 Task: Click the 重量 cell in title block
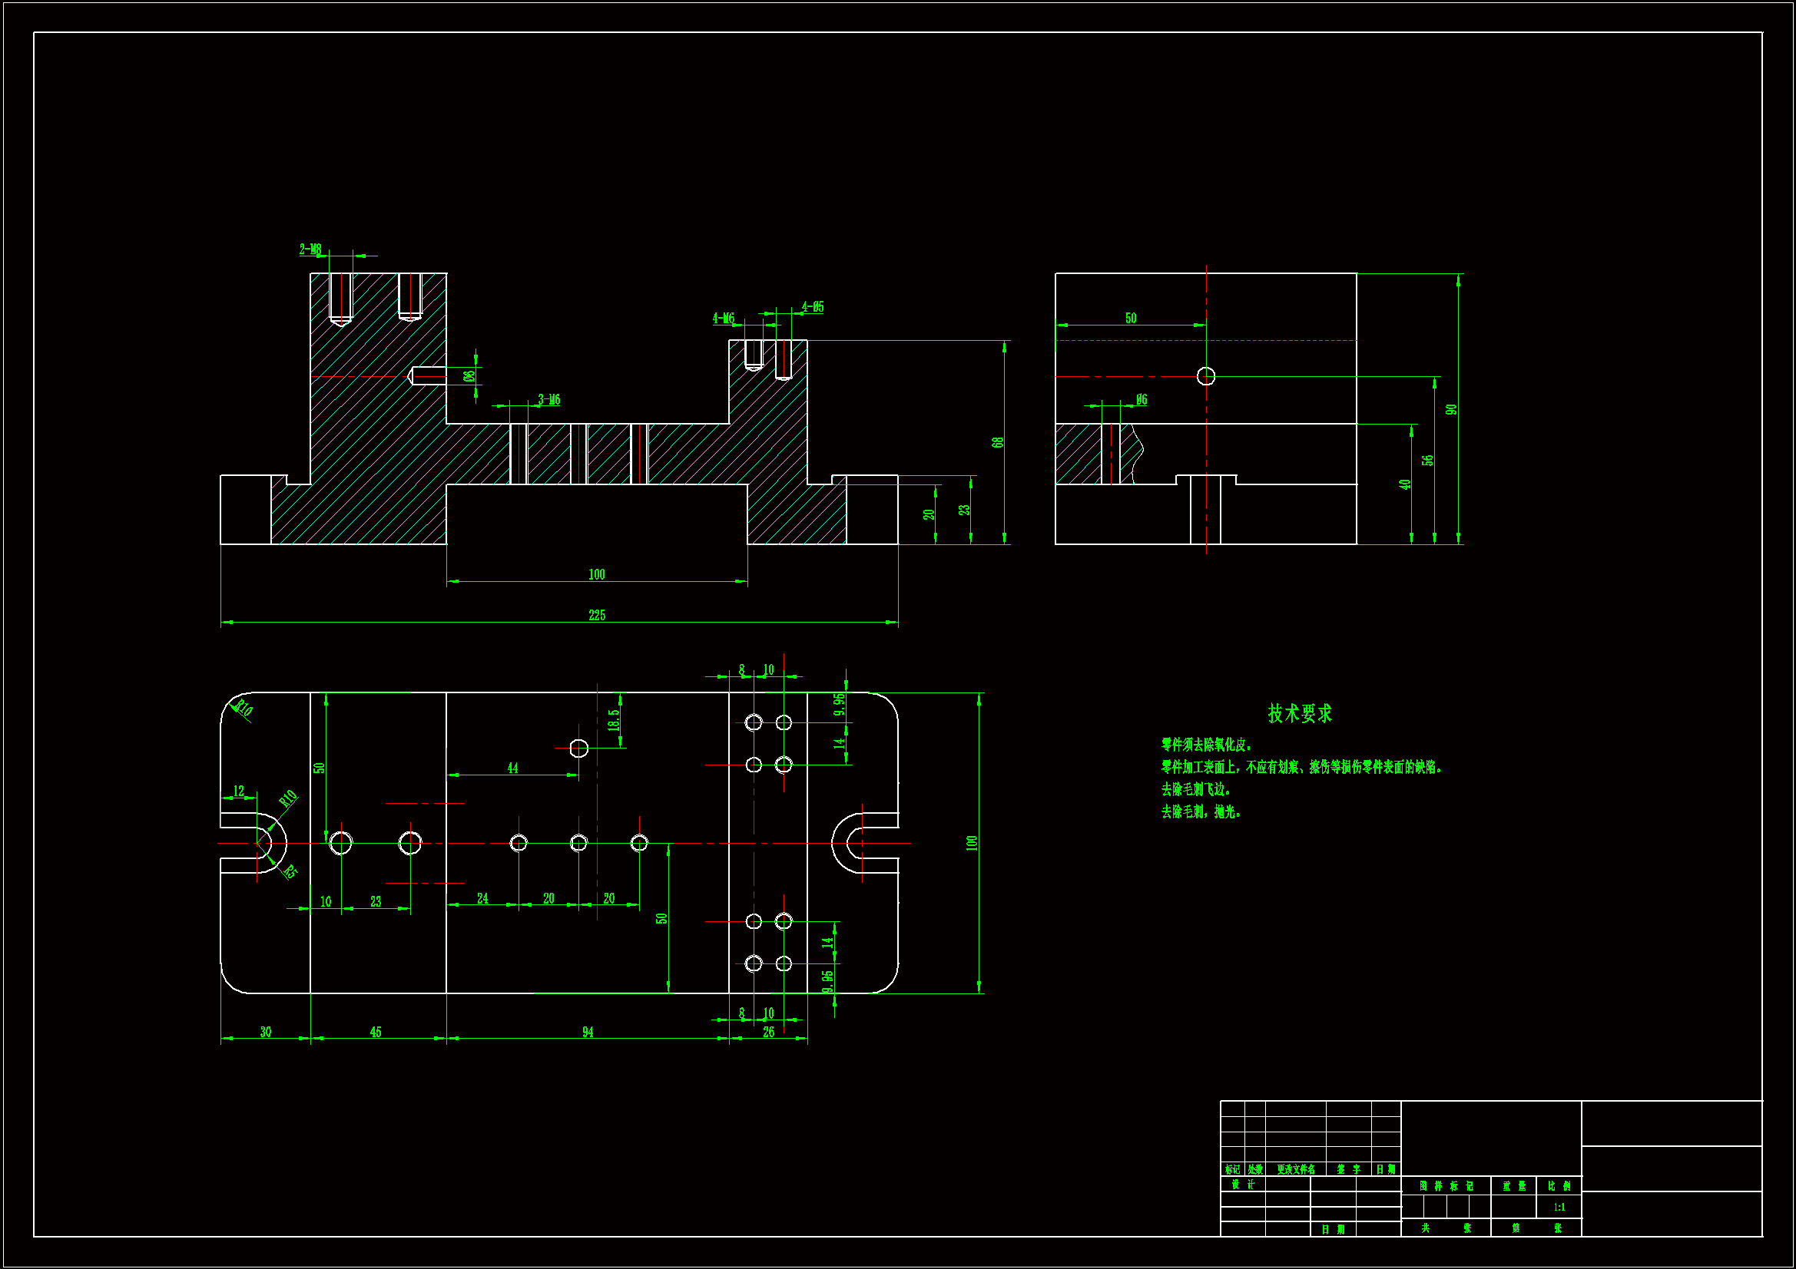tap(1513, 1186)
